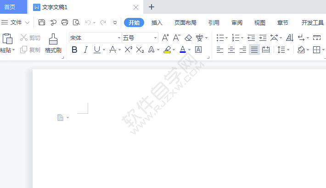The image size is (326, 188).
Task: Click the character border boxed A icon
Action: click(198, 50)
